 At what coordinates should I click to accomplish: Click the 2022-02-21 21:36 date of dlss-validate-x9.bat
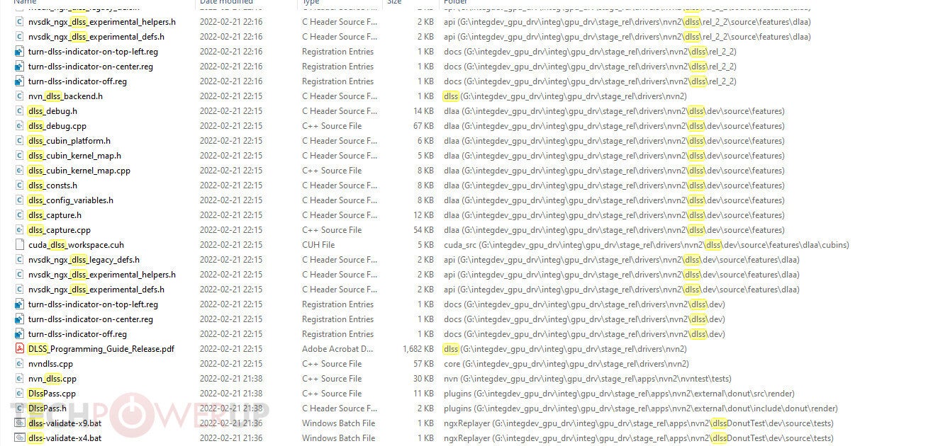pos(230,423)
